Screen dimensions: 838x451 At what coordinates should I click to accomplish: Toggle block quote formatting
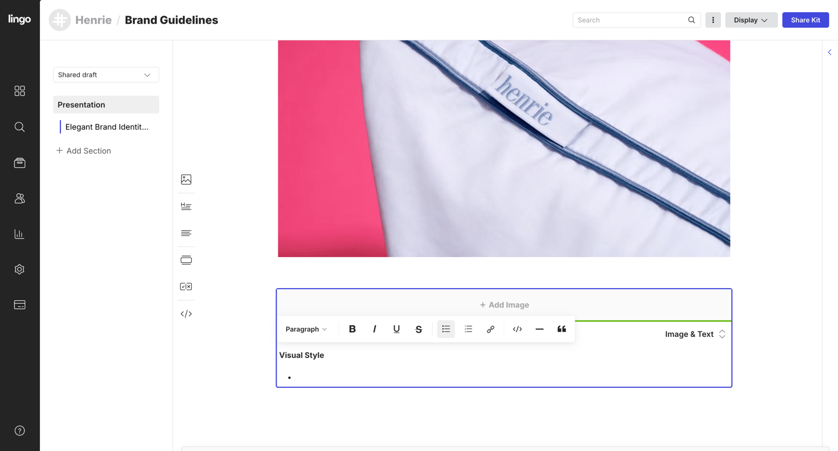[561, 329]
